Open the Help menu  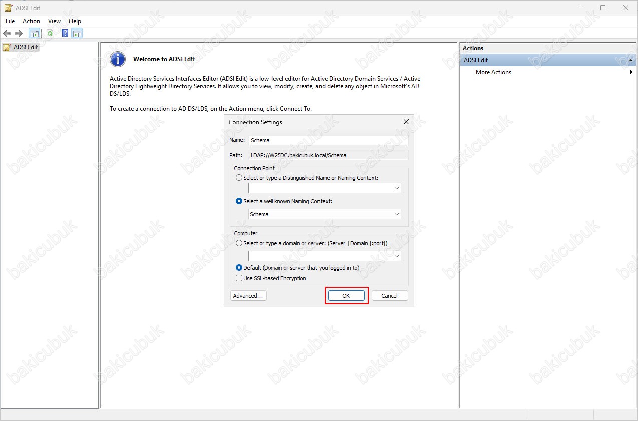75,21
